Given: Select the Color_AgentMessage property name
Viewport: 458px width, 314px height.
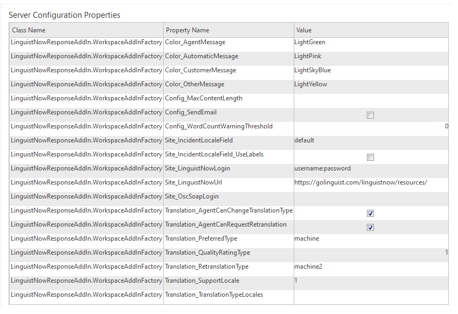Looking at the screenshot, I should pyautogui.click(x=195, y=42).
